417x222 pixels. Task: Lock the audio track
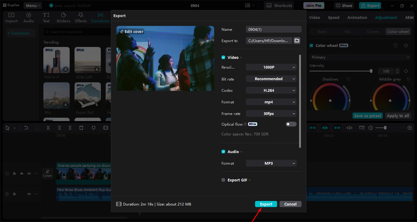14,194
